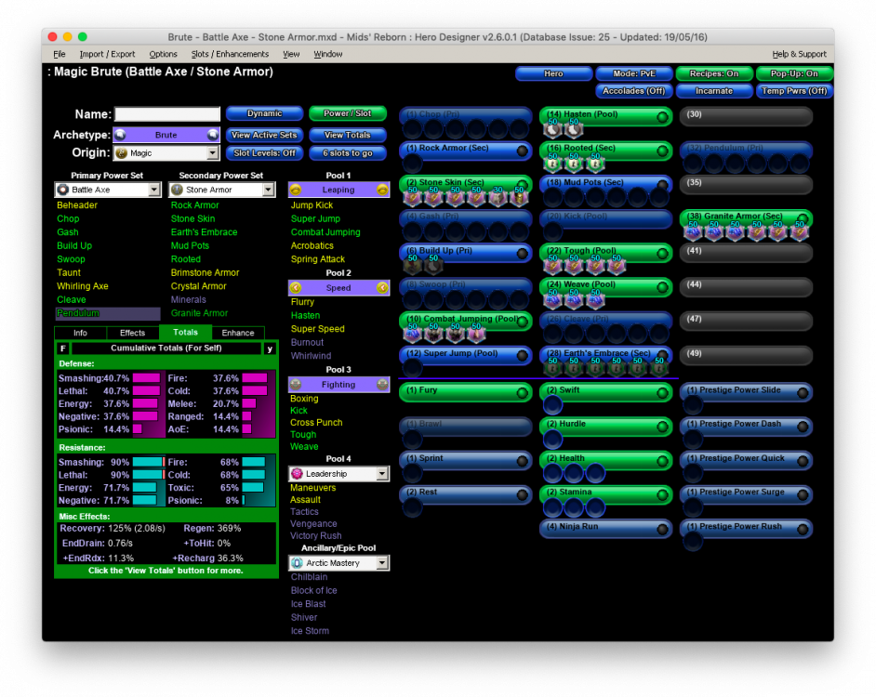Viewport: 876px width, 697px height.
Task: Open the Import / Export menu
Action: (107, 54)
